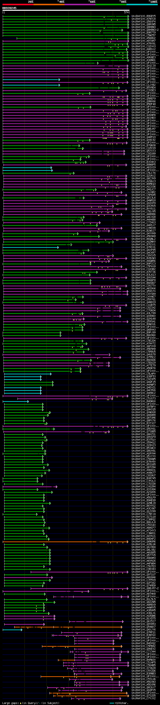This screenshot has width=160, height=705.
Task: Open the UniRef100_A6S906 hit
Action: 143,288
